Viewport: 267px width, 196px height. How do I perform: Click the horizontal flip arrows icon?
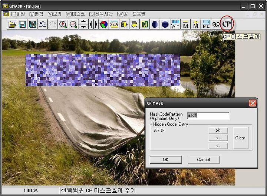point(94,24)
